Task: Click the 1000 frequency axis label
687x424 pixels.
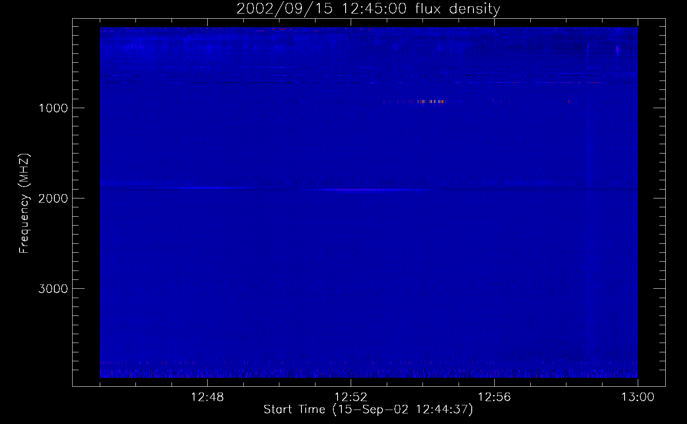Action: [53, 108]
